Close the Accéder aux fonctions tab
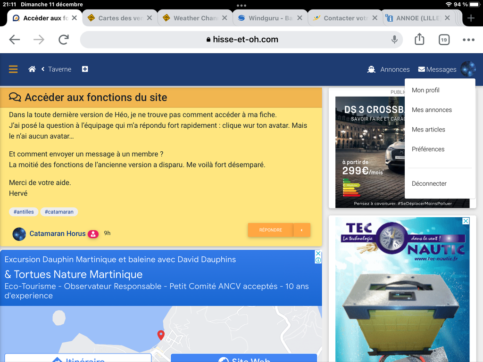 click(74, 18)
